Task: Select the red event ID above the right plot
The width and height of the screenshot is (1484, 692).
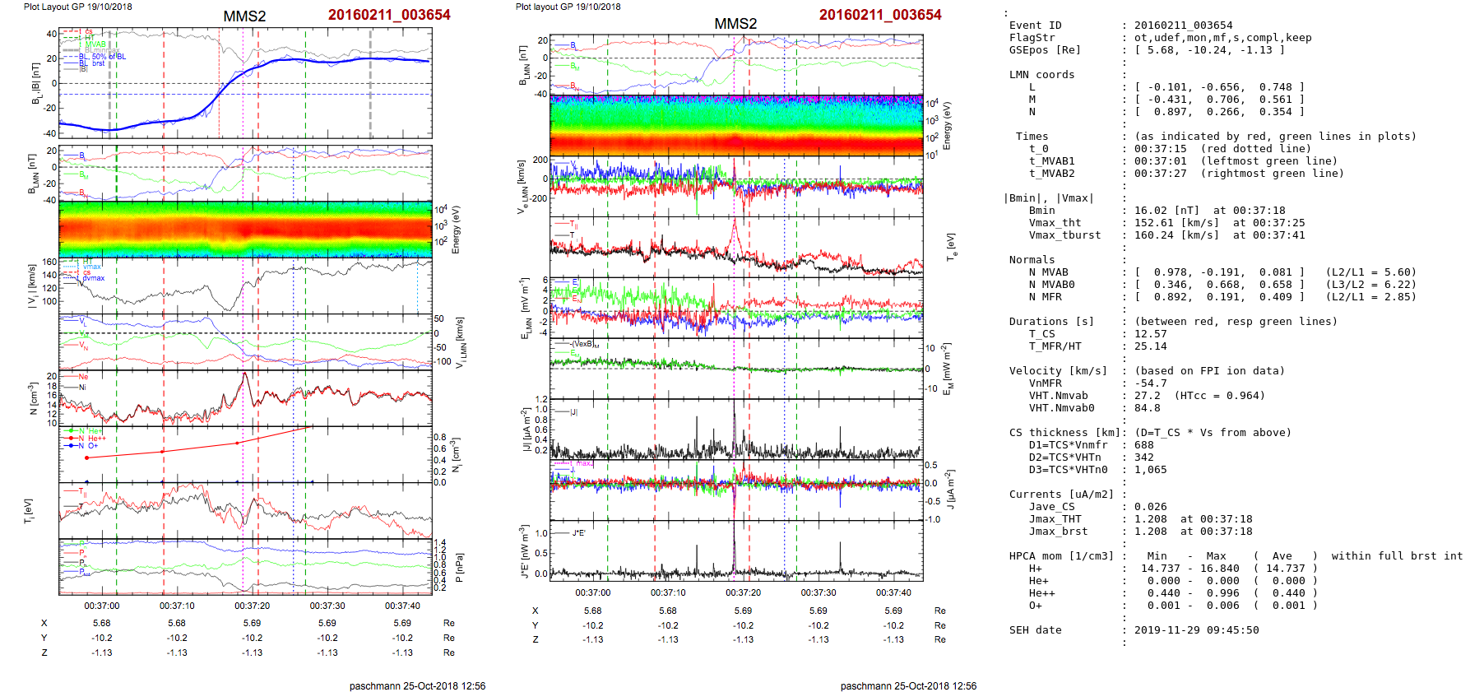Action: click(x=880, y=15)
